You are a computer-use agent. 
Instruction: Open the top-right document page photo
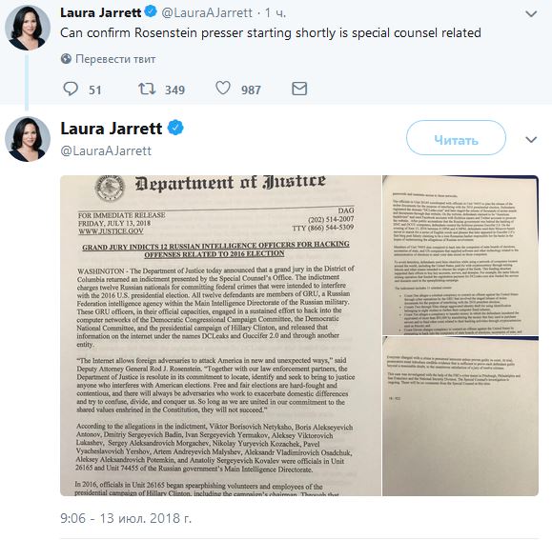pyautogui.click(x=460, y=255)
